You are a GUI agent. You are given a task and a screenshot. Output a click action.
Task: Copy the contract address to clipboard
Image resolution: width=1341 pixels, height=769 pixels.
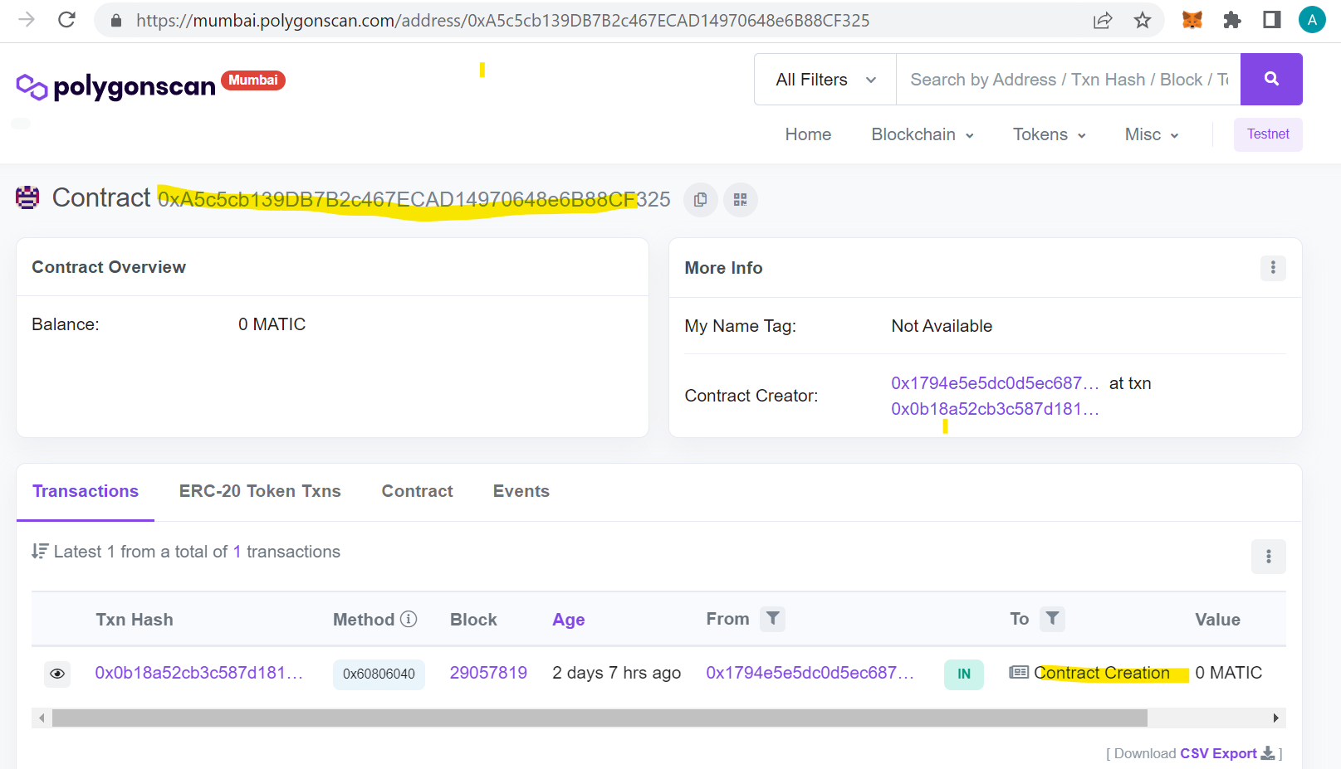pyautogui.click(x=700, y=200)
